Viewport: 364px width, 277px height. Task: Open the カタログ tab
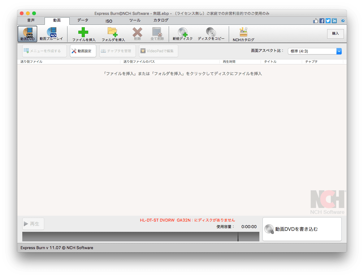click(x=161, y=20)
